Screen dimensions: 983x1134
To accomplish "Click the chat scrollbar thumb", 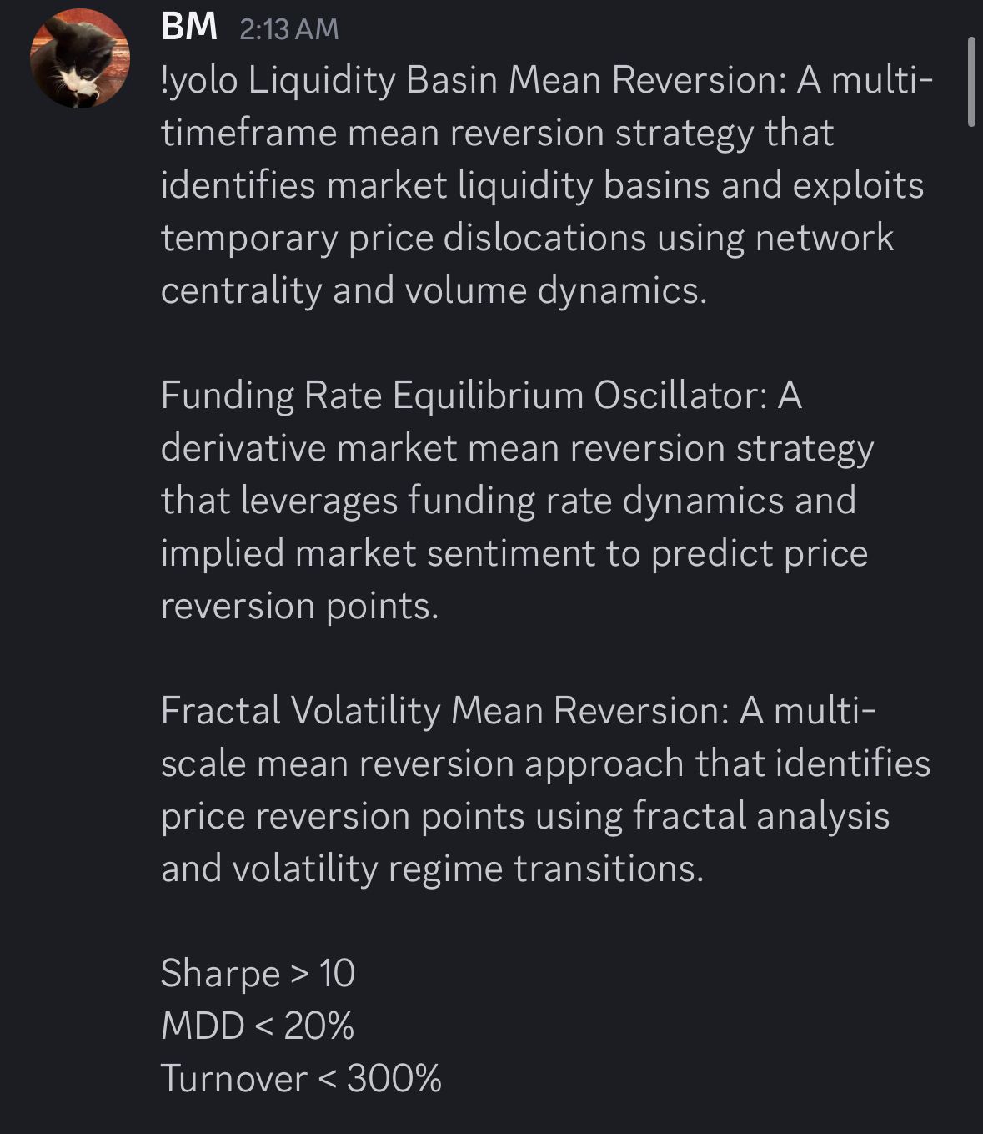I will click(971, 81).
